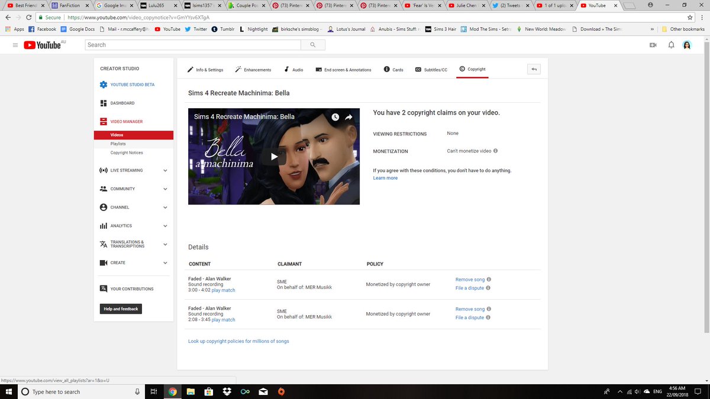The image size is (710, 399).
Task: Click the back arrow button near Copyright tab
Action: click(x=534, y=69)
